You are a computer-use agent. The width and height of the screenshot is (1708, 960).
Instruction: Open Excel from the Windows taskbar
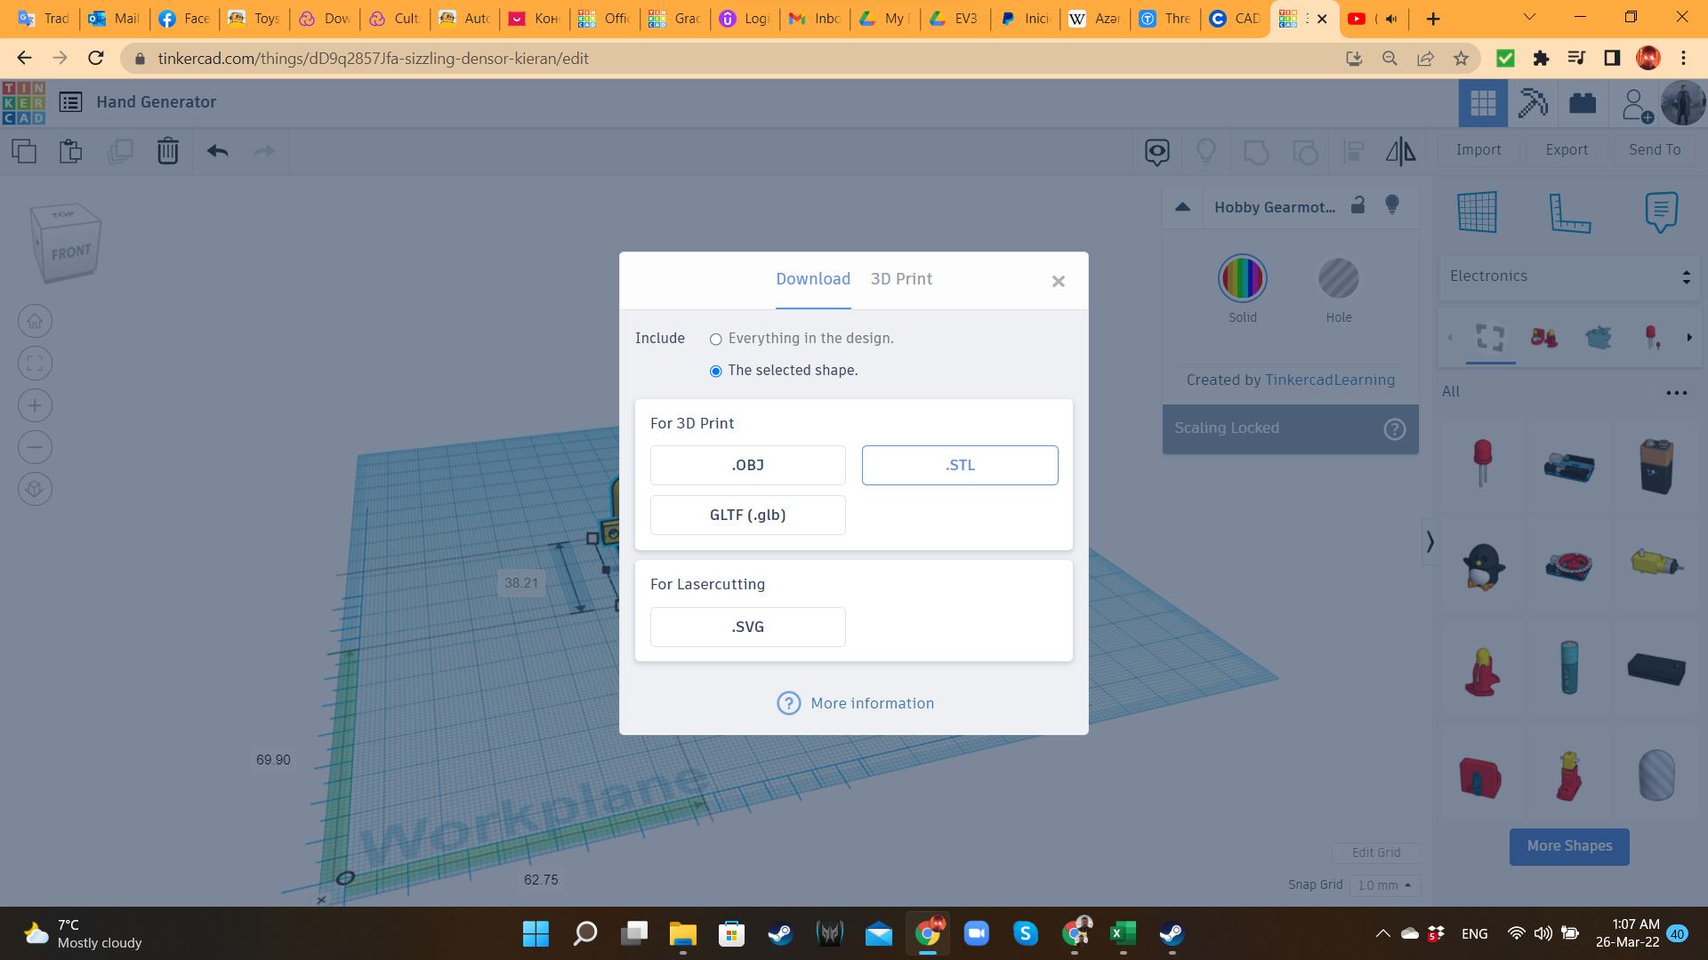[x=1123, y=933]
